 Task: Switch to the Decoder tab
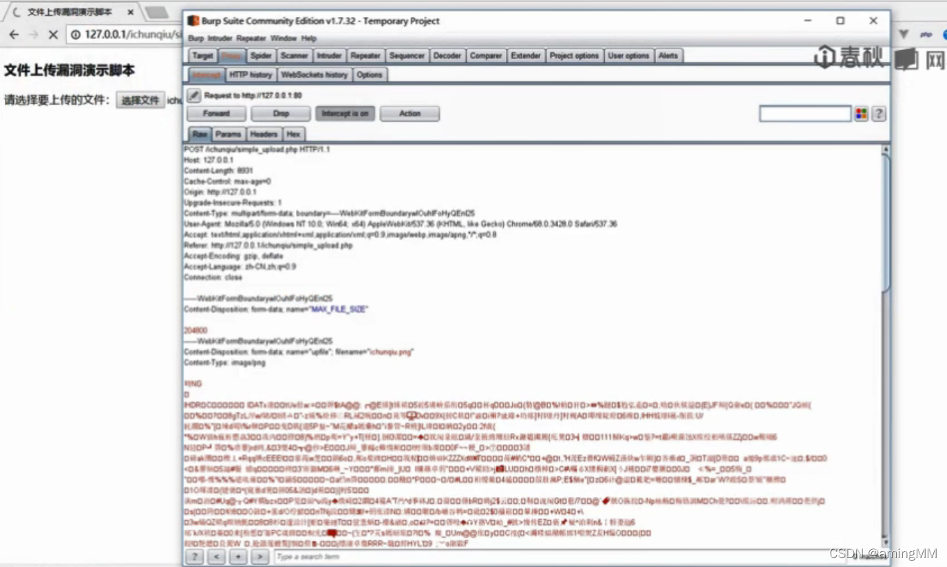(x=447, y=56)
